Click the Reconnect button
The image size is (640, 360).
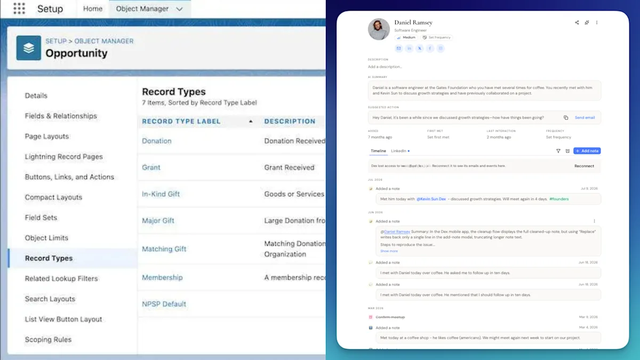point(584,166)
